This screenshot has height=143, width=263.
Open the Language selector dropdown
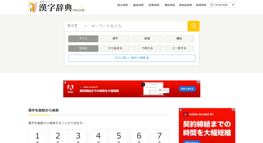[222, 5]
